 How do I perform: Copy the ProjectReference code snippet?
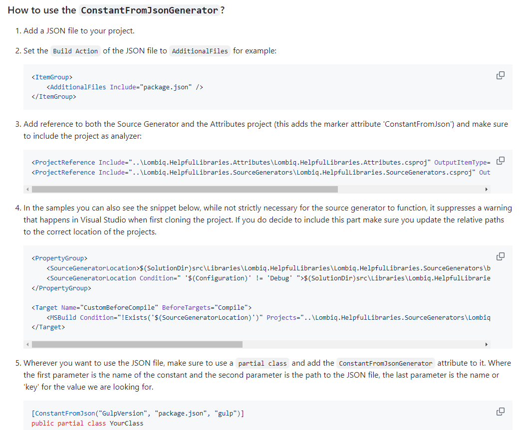click(500, 161)
